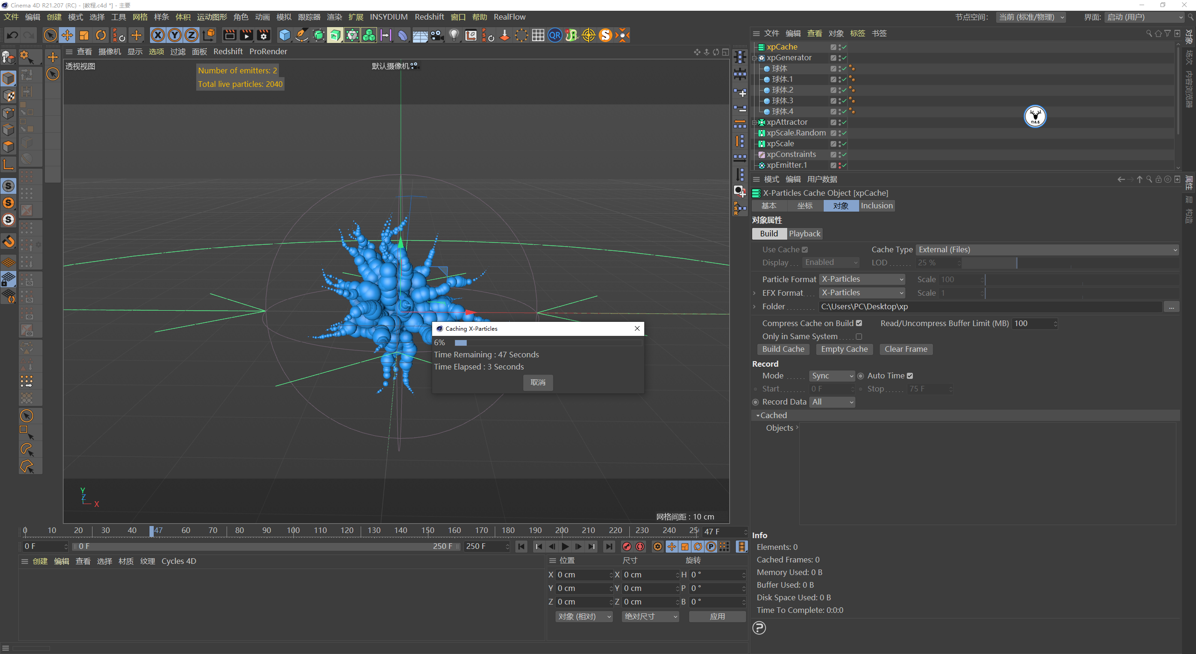Open the Cache Type dropdown

1047,250
